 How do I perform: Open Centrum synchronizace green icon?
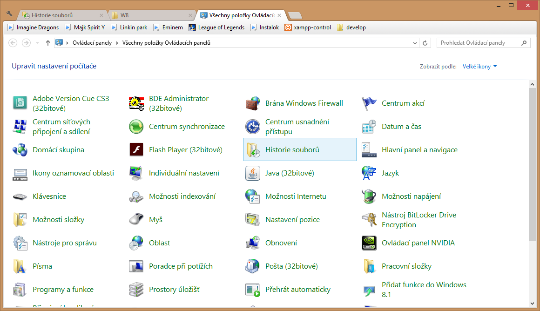pos(136,126)
